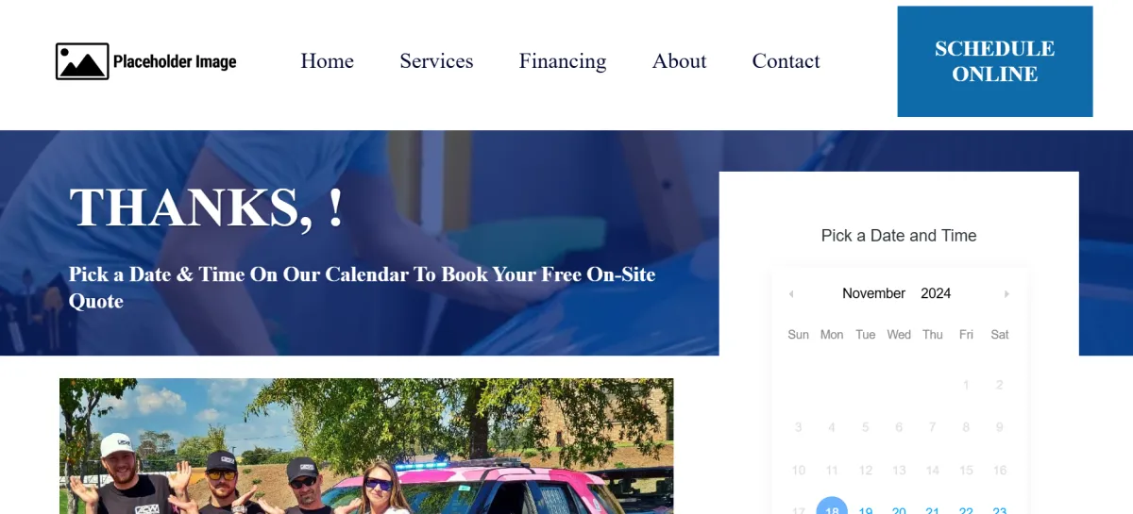1133x514 pixels.
Task: Open the Home menu item
Action: (x=327, y=61)
